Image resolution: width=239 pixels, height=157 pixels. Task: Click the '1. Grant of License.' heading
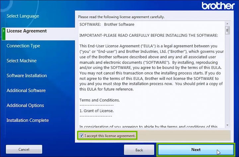[97, 111]
